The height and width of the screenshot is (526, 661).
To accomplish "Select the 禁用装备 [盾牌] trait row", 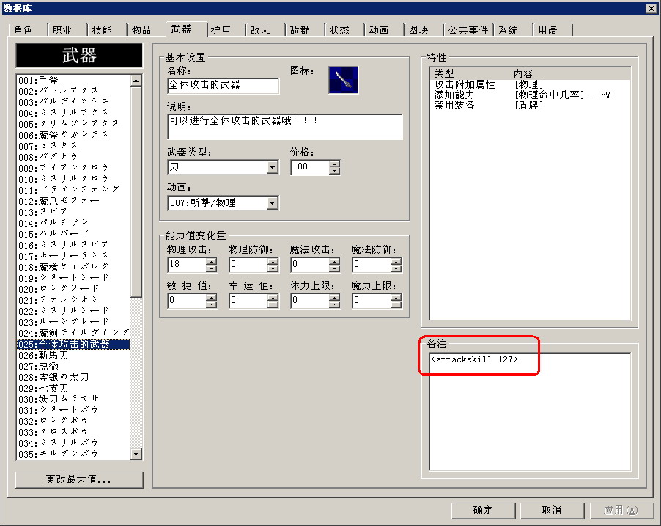I will [x=530, y=105].
